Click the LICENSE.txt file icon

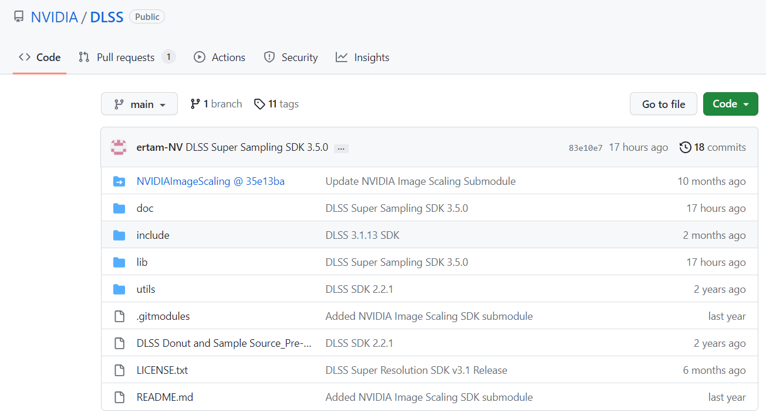[x=119, y=370]
